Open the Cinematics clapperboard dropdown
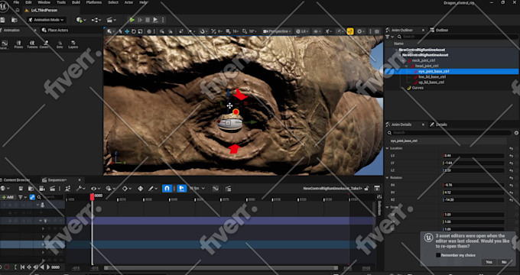 tap(111, 20)
